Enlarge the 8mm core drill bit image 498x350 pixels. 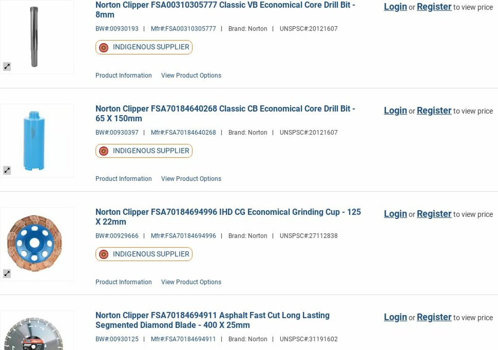pos(7,67)
